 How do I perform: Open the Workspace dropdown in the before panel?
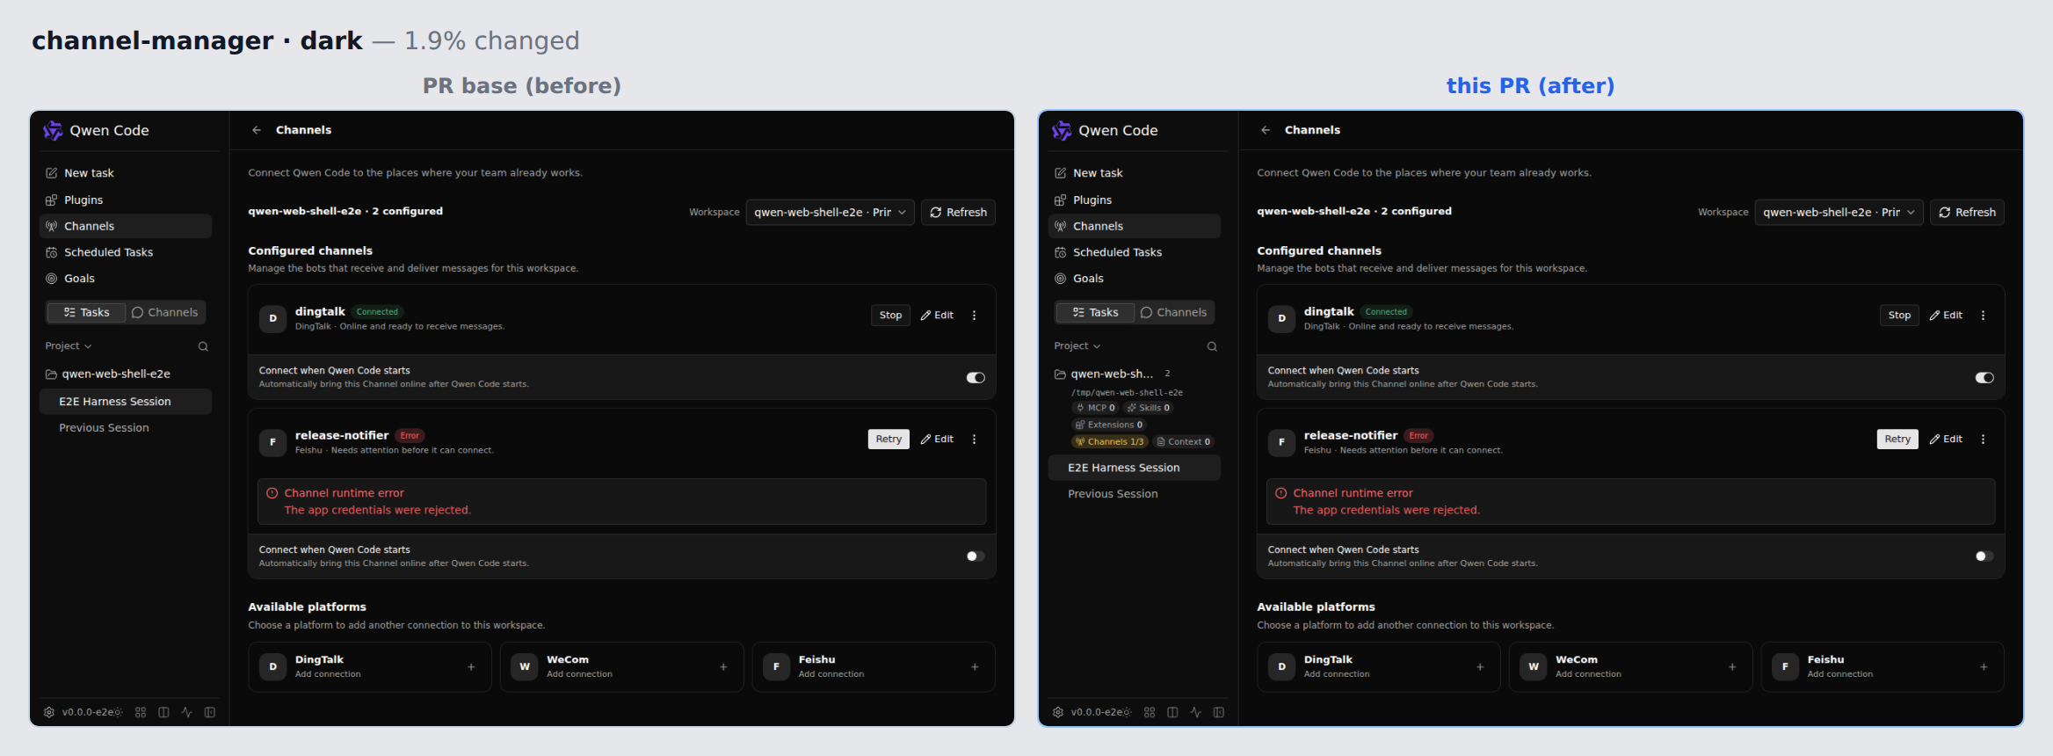click(x=830, y=213)
